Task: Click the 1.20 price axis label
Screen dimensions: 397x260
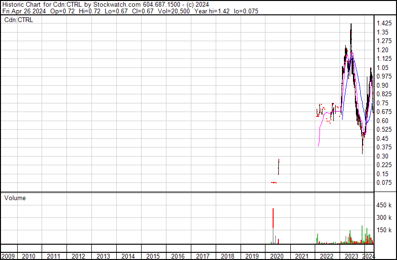Action: tap(382, 50)
